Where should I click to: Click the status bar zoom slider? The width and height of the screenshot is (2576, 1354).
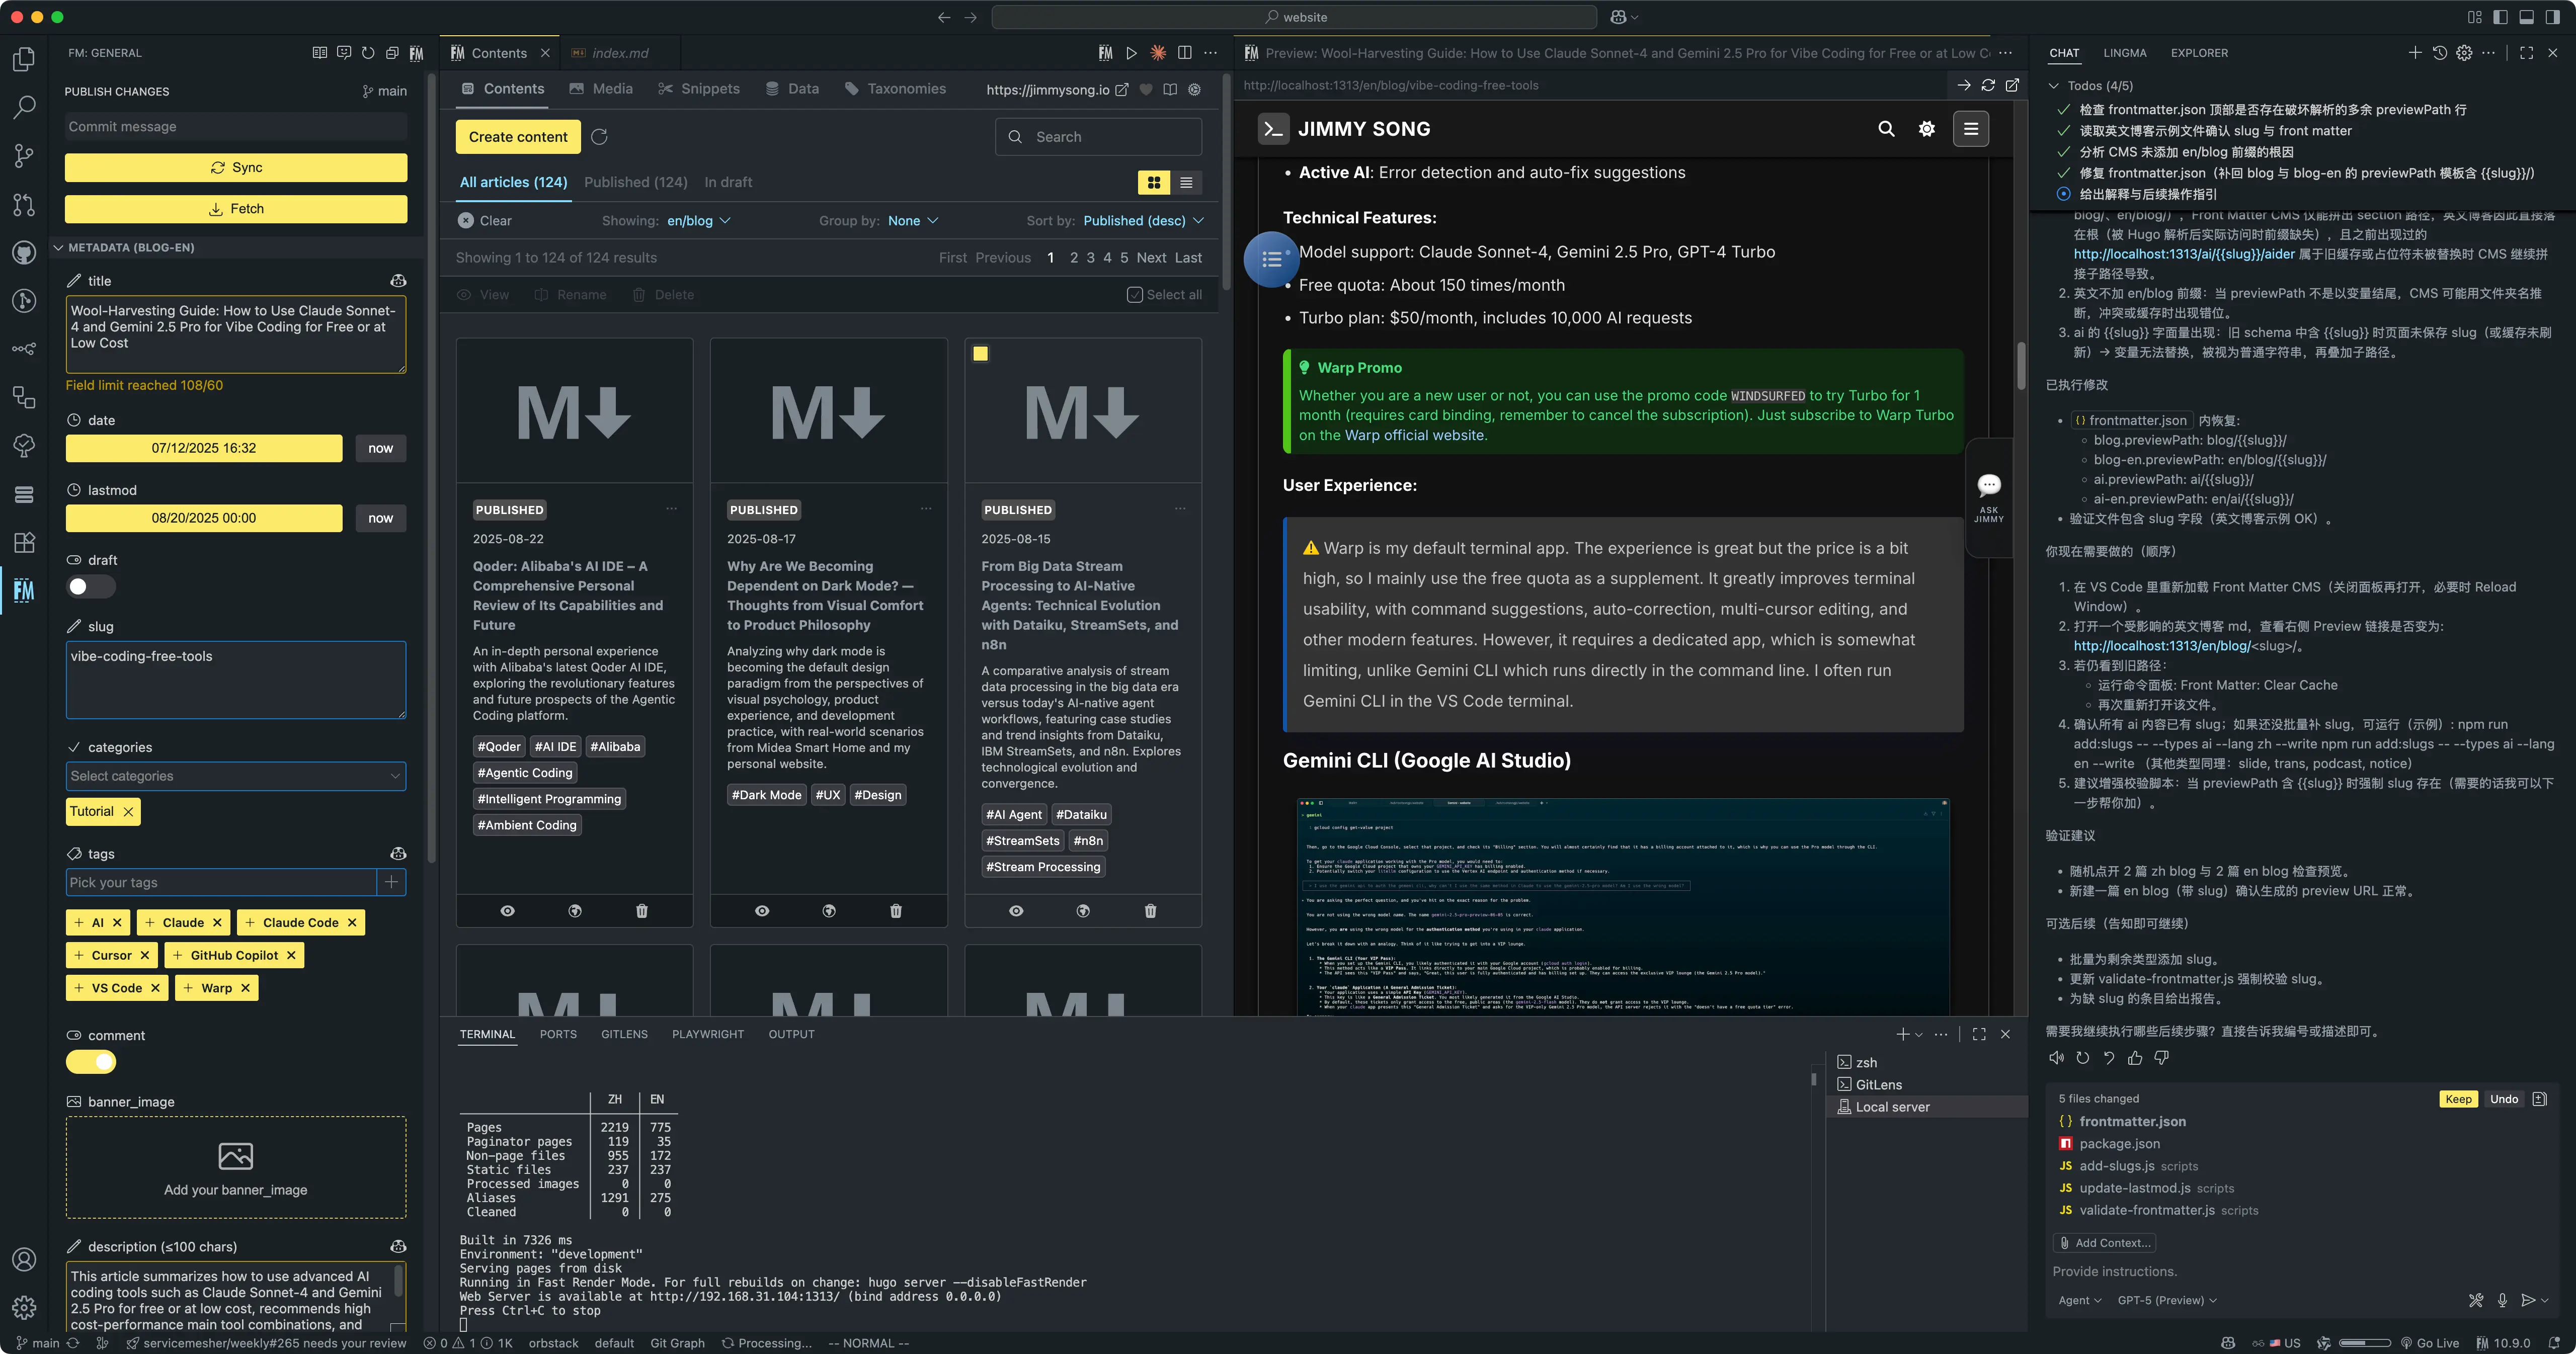[x=2364, y=1343]
